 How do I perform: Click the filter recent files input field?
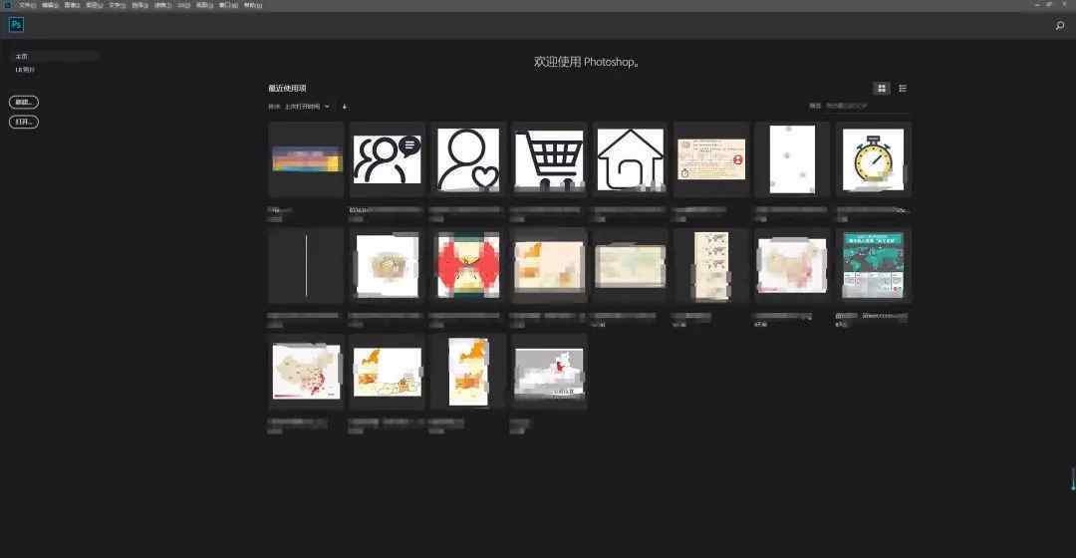pos(867,106)
